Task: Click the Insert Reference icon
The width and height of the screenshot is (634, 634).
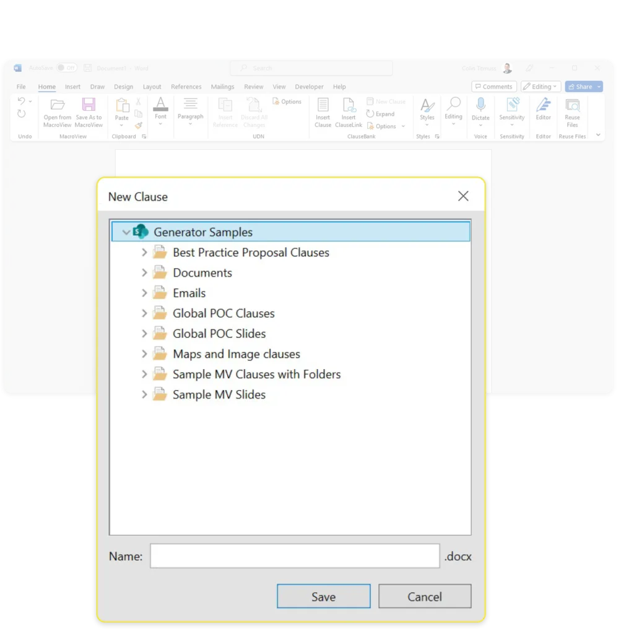Action: (225, 105)
